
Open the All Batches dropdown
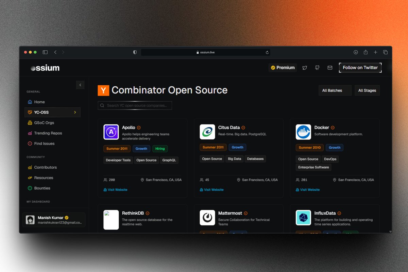tap(335, 90)
